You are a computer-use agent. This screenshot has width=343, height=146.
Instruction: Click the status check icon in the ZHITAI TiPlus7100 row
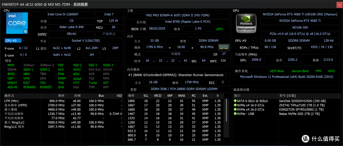click(235, 105)
